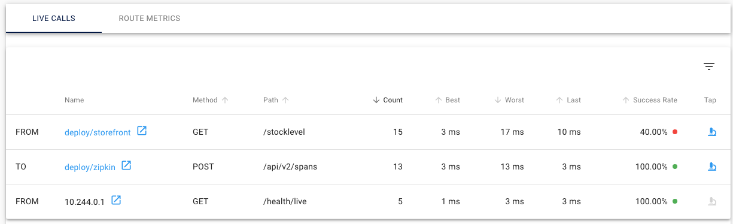Image resolution: width=733 pixels, height=224 pixels.
Task: Sort table by Last latency column
Action: [568, 100]
